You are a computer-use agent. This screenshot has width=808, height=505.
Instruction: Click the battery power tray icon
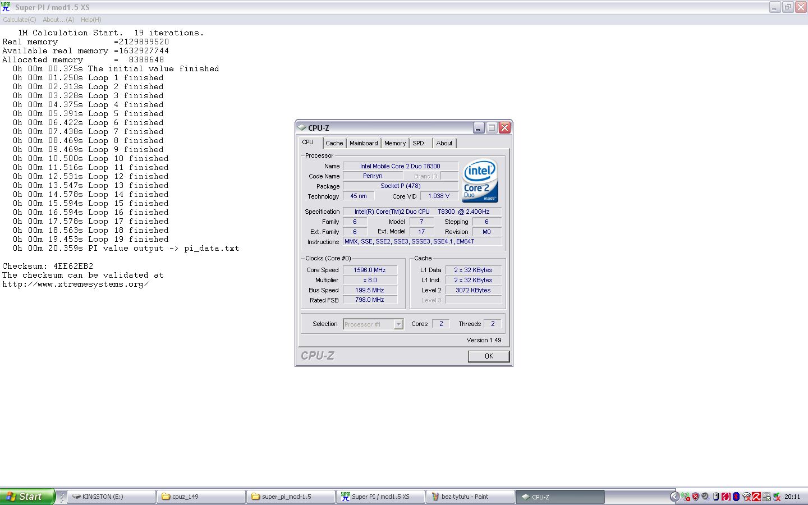[716, 497]
